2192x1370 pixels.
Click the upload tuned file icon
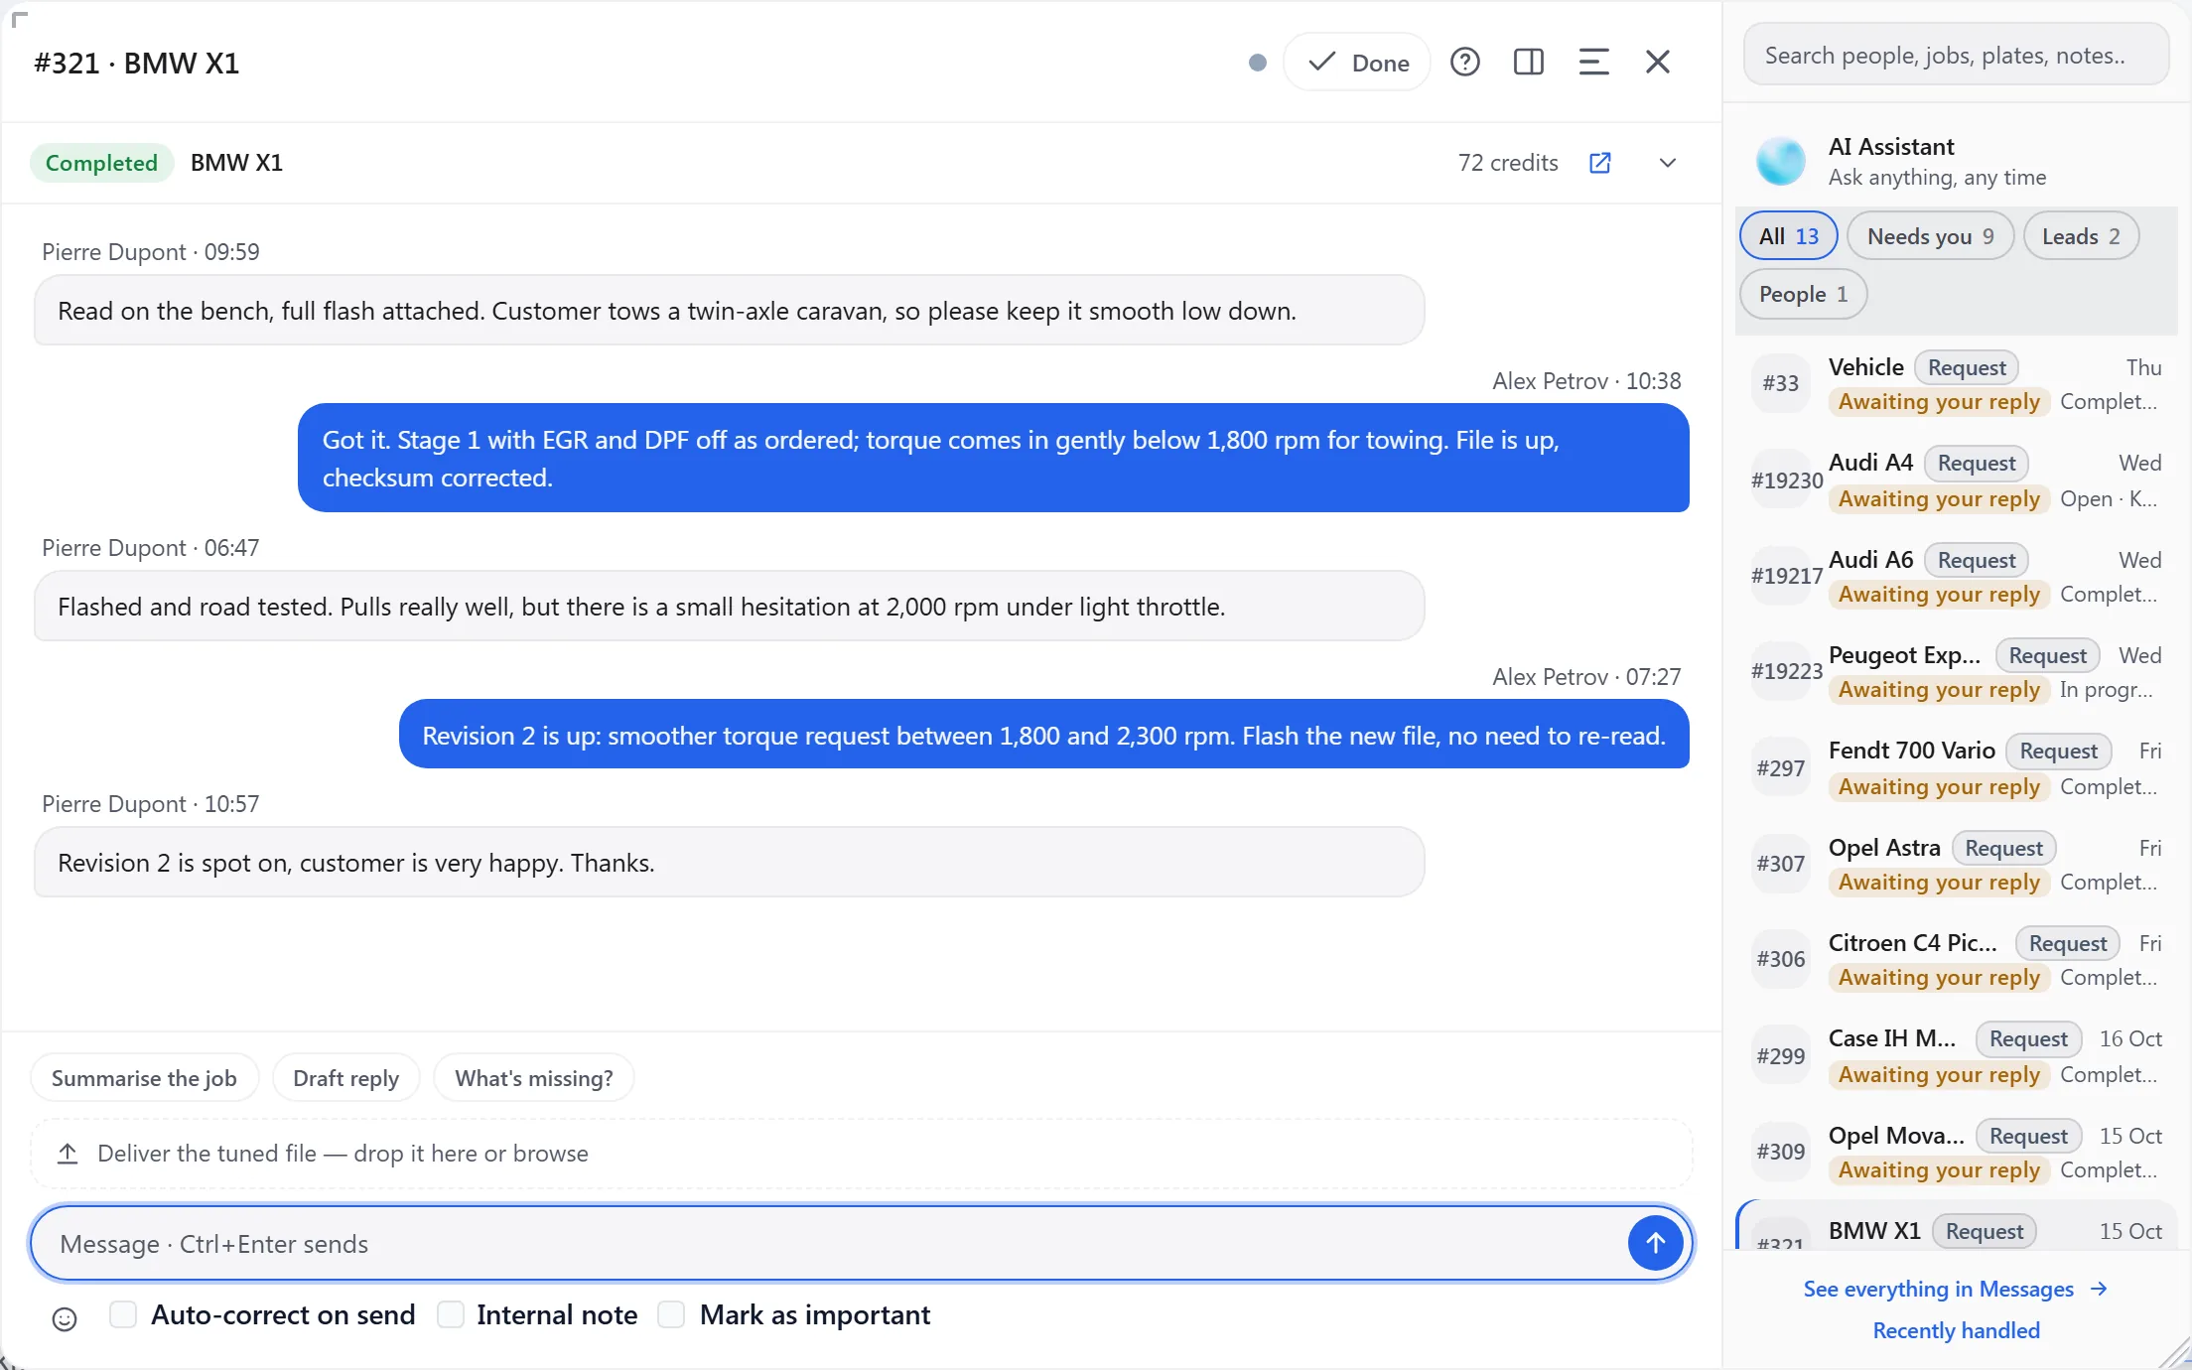[68, 1154]
